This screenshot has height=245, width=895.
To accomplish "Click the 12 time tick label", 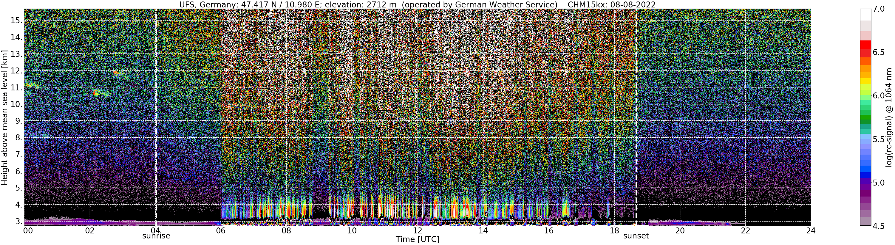I will tap(417, 230).
